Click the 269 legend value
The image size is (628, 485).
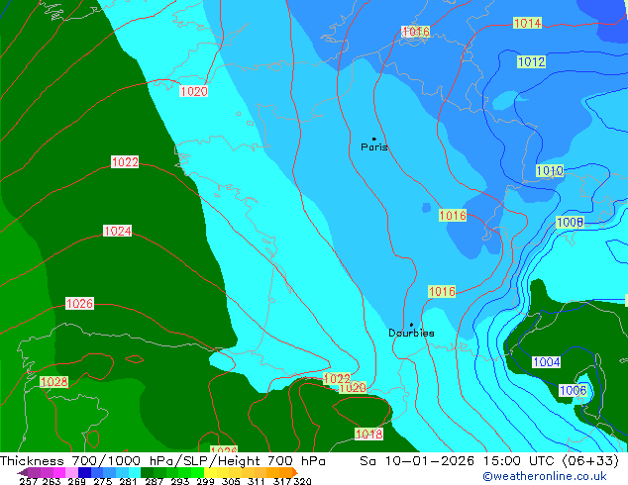click(x=77, y=481)
